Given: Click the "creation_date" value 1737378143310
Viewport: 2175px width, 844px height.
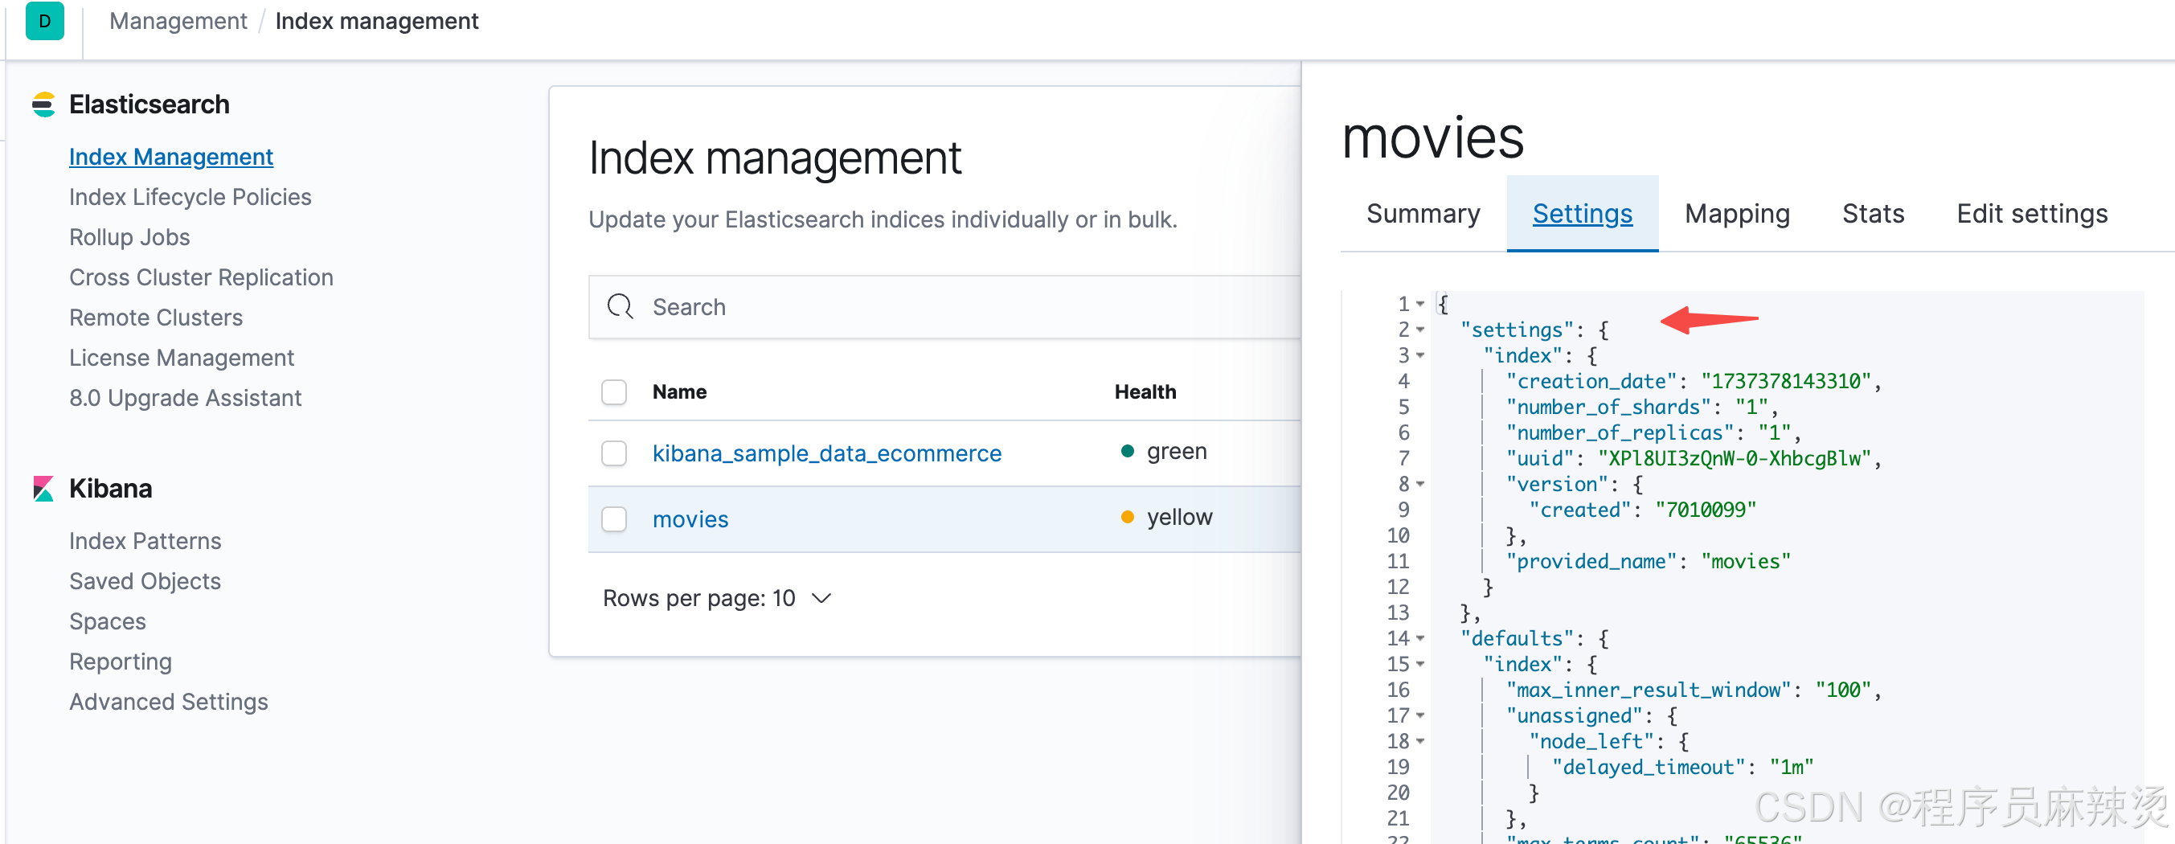Looking at the screenshot, I should tap(1786, 382).
